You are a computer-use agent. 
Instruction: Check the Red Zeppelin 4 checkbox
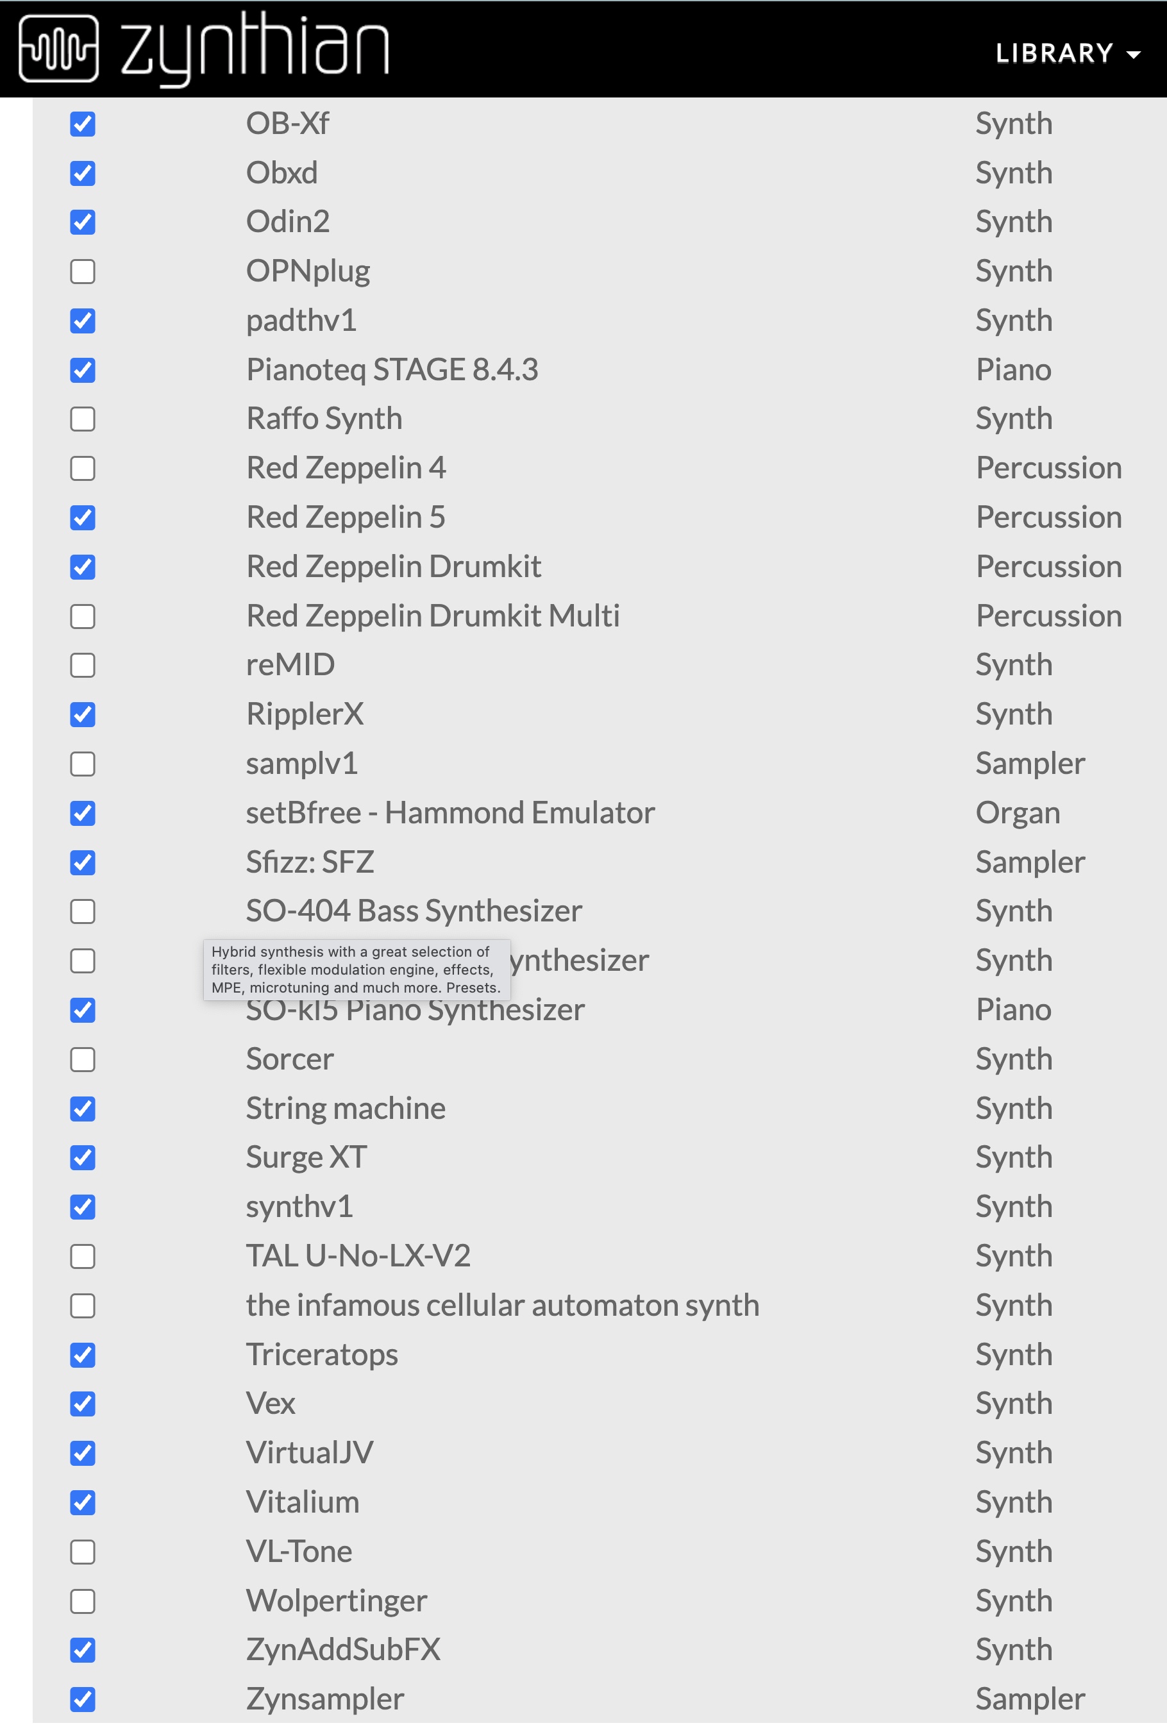pyautogui.click(x=83, y=469)
